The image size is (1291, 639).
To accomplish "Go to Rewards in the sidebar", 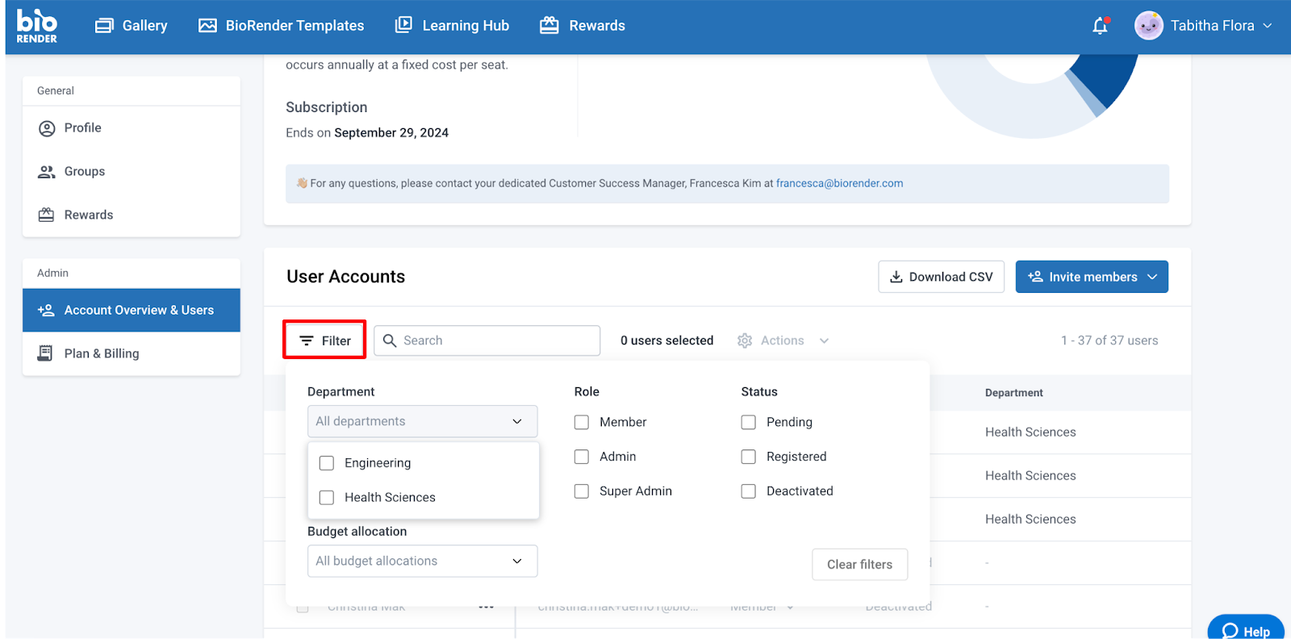I will coord(88,215).
